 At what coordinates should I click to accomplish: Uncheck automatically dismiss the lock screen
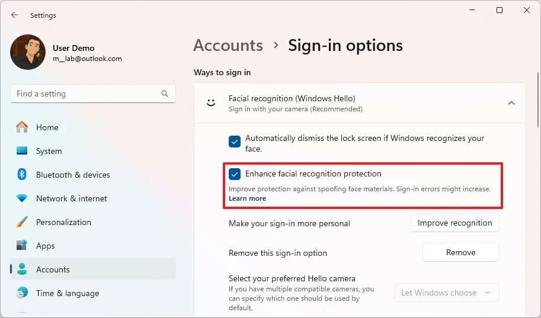click(235, 142)
